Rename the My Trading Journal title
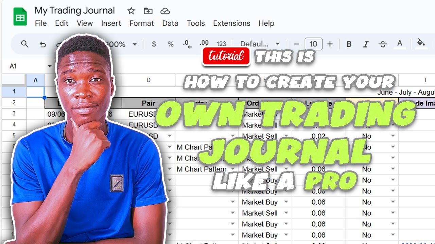The image size is (435, 244). (75, 11)
